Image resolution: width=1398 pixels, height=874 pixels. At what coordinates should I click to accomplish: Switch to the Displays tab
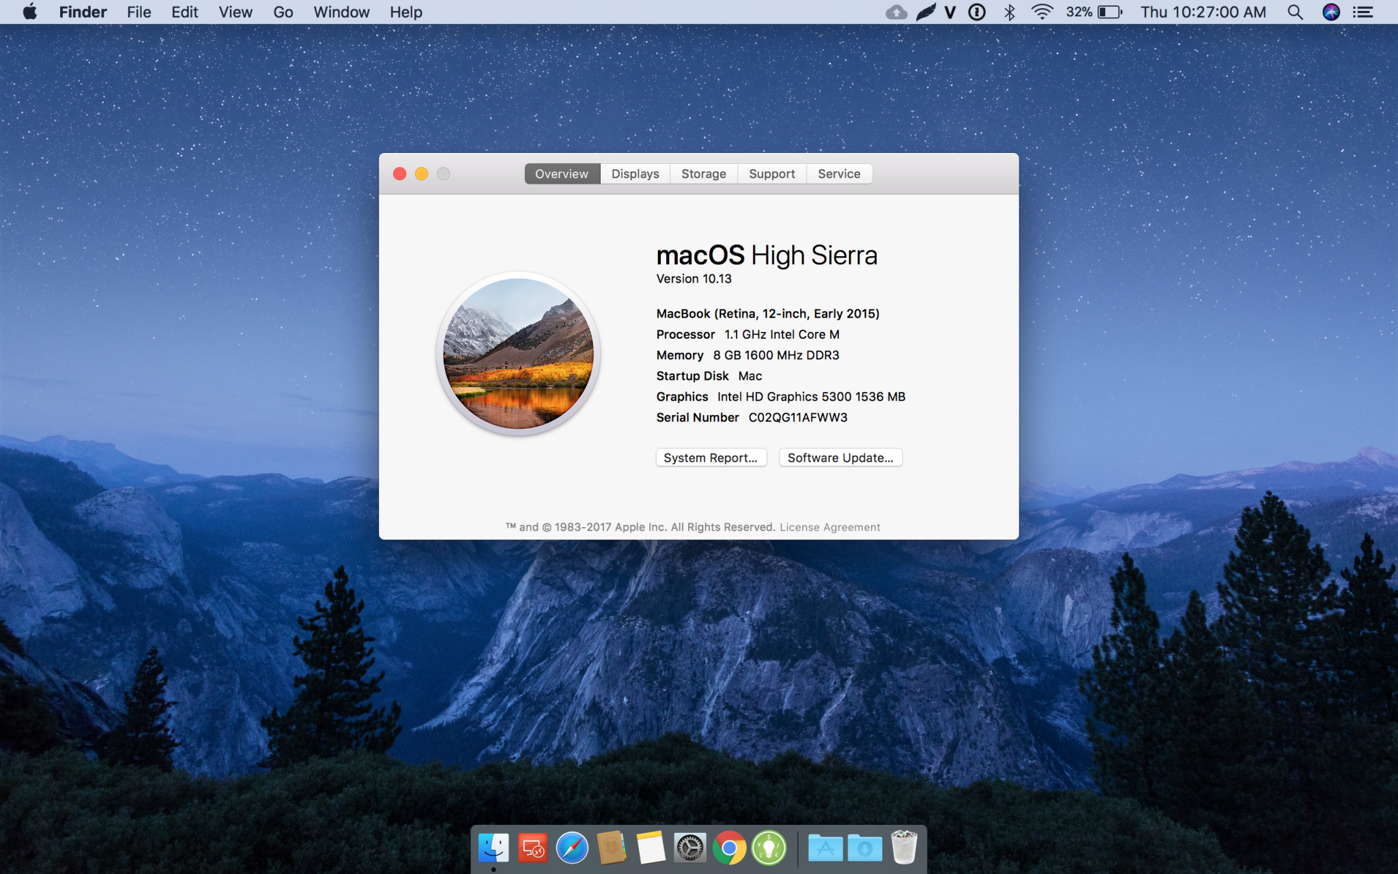636,173
